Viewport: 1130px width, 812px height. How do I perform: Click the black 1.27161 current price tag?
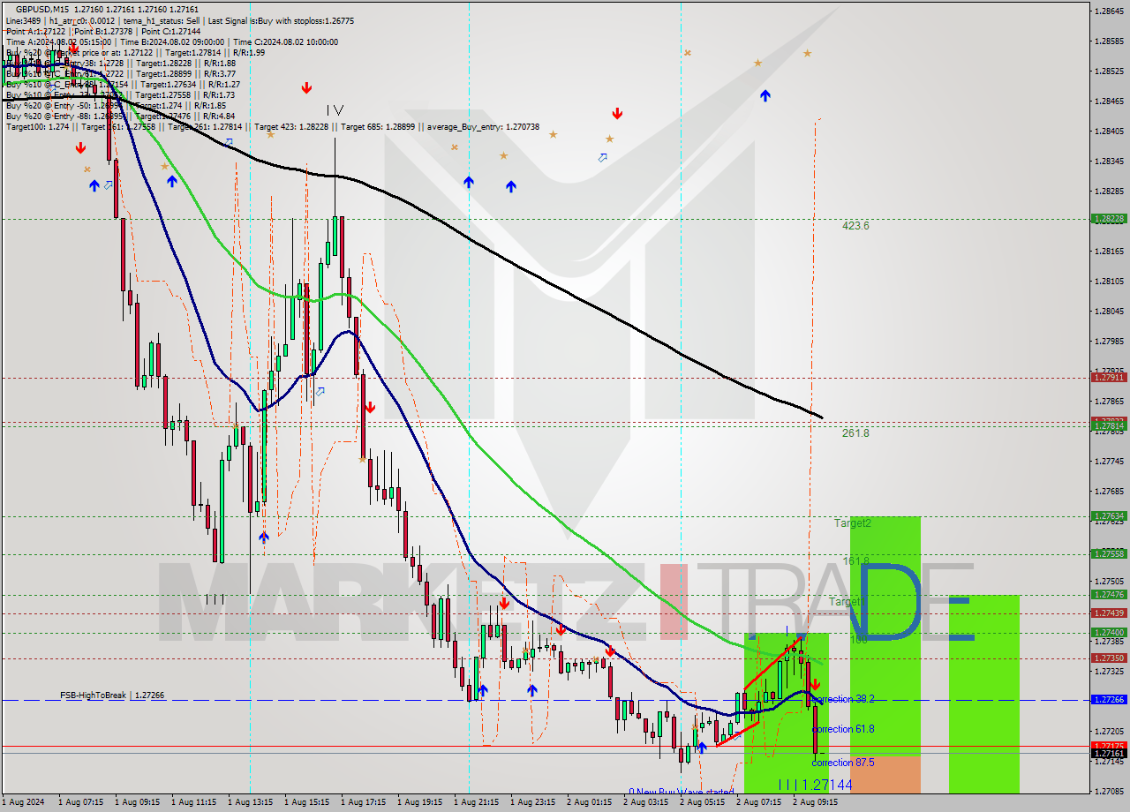pos(1108,754)
